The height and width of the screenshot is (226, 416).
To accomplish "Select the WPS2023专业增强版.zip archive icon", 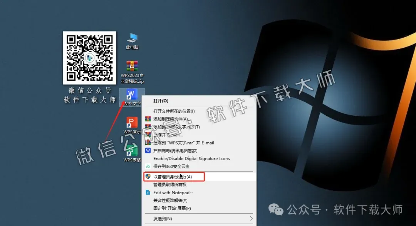I will tap(132, 72).
